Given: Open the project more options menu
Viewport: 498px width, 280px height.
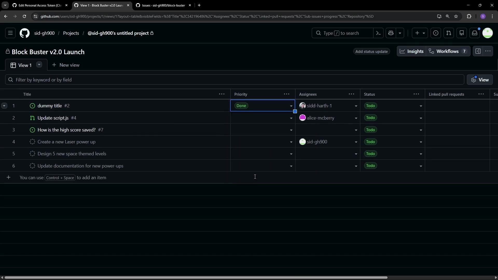Looking at the screenshot, I should (488, 51).
